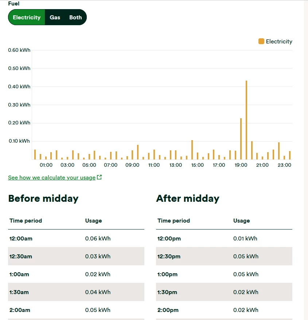Select the 12:00am row under Before midday

coord(76,239)
